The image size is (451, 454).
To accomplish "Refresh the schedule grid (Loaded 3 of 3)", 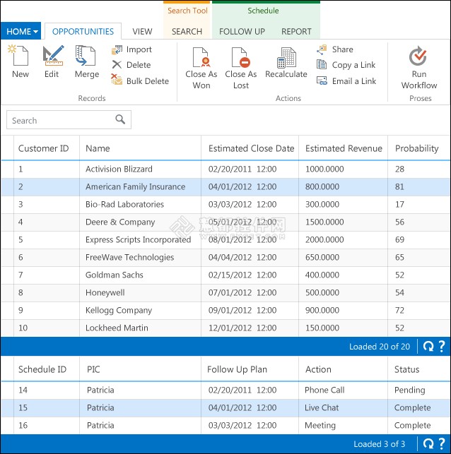I will [428, 443].
